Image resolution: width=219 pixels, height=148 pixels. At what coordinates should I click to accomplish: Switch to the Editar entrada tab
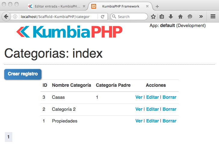point(57,6)
